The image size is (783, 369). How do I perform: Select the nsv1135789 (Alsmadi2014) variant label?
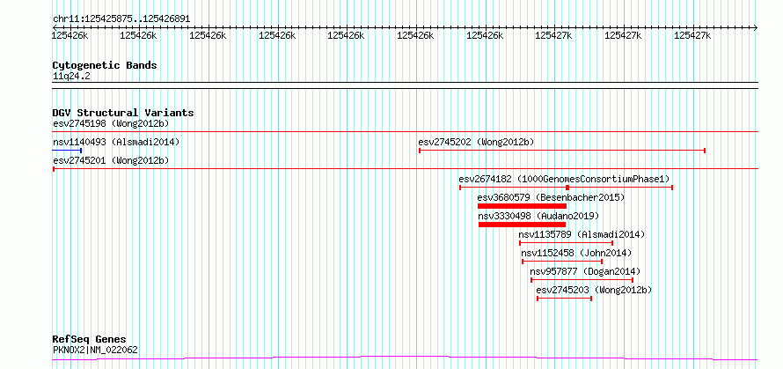tap(582, 234)
